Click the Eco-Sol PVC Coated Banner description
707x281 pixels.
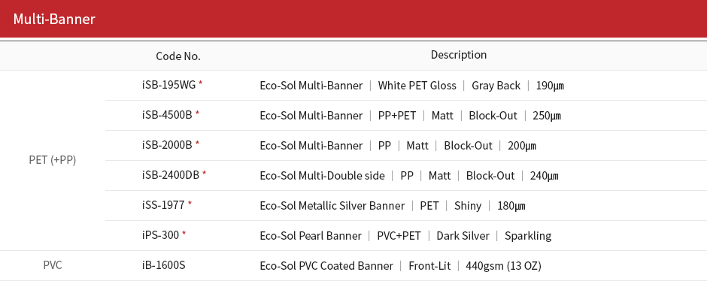(x=326, y=266)
